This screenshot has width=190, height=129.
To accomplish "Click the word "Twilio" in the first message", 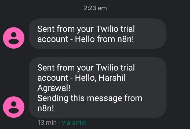I will (x=107, y=29).
